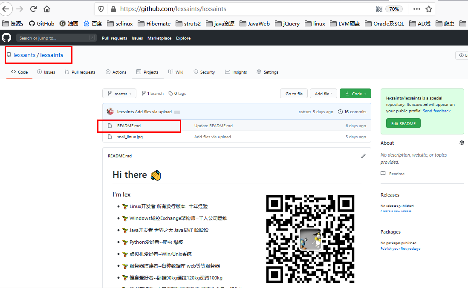Open the 资源 bookmark folder

[x=12, y=23]
